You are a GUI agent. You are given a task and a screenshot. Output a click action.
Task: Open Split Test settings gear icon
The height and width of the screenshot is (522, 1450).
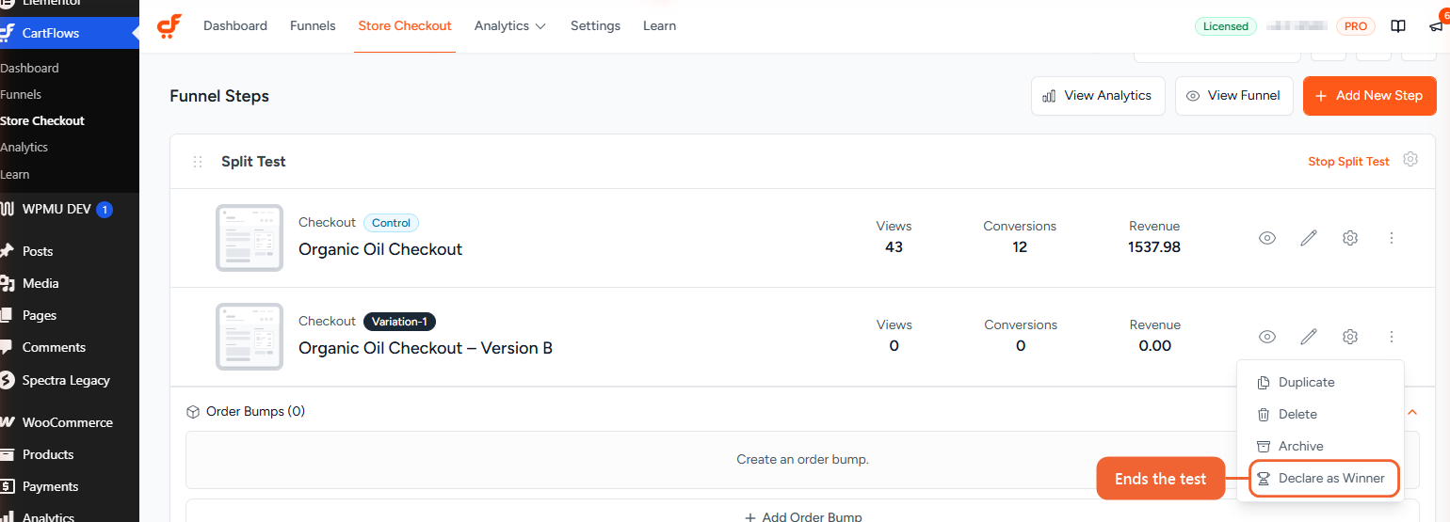point(1410,160)
